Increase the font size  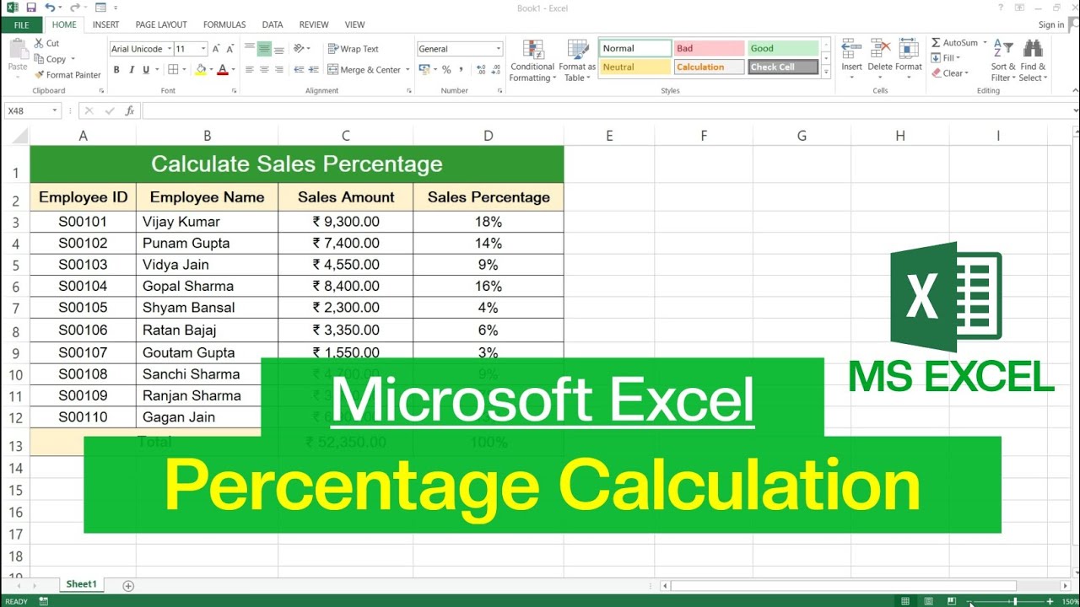(216, 49)
